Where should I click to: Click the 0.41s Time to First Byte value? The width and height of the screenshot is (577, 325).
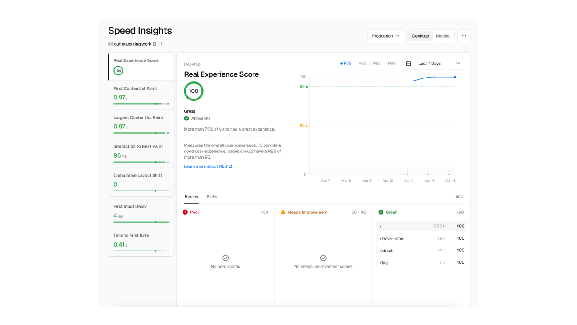[x=120, y=244]
